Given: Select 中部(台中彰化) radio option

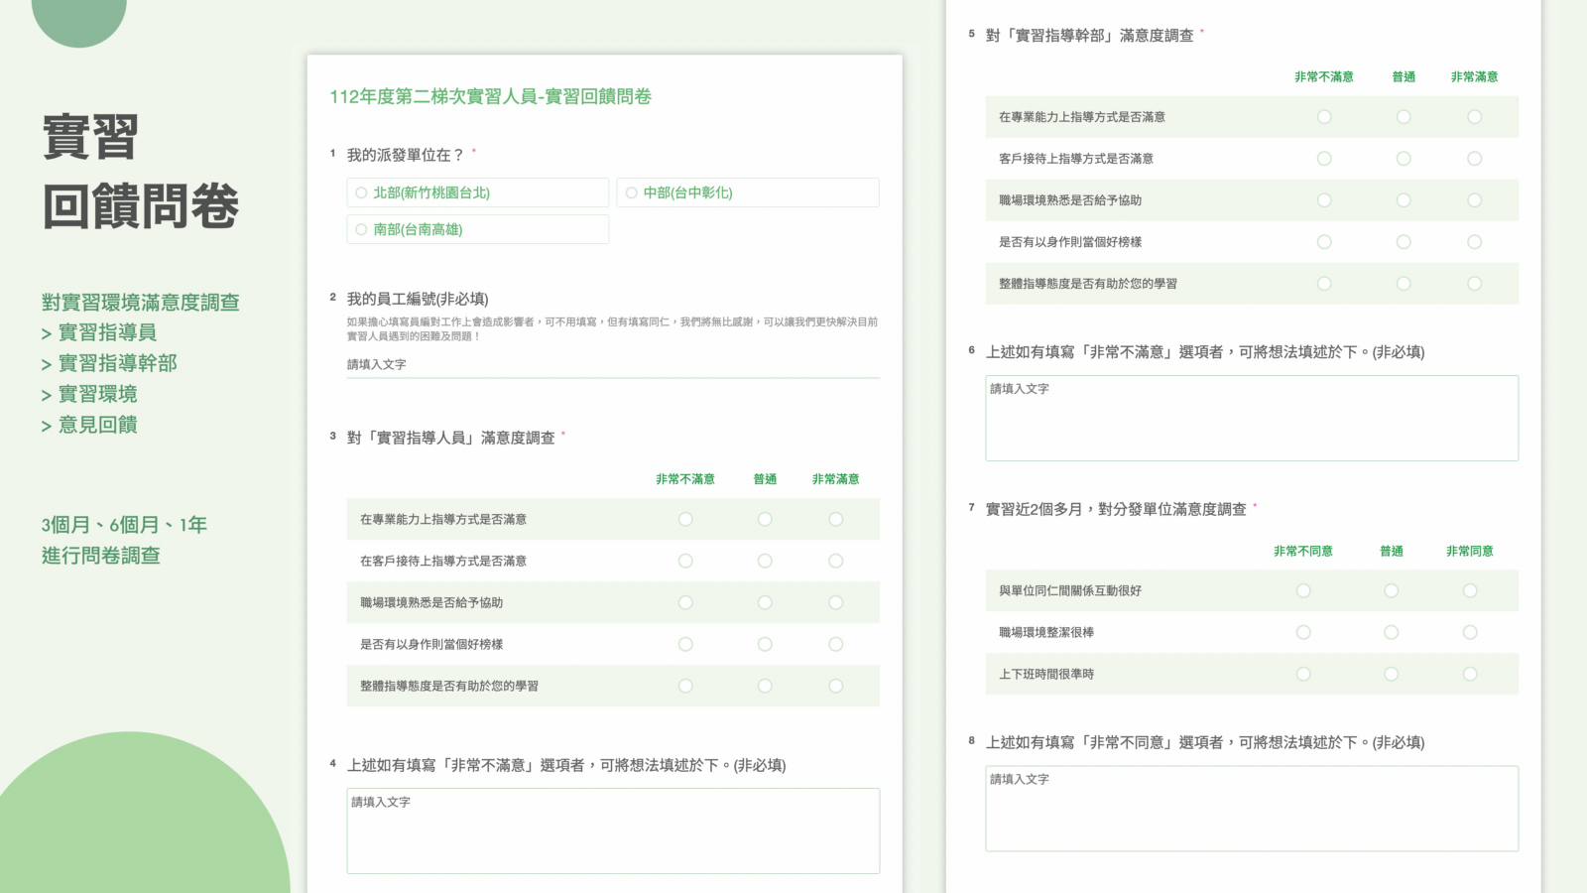Looking at the screenshot, I should coord(632,192).
